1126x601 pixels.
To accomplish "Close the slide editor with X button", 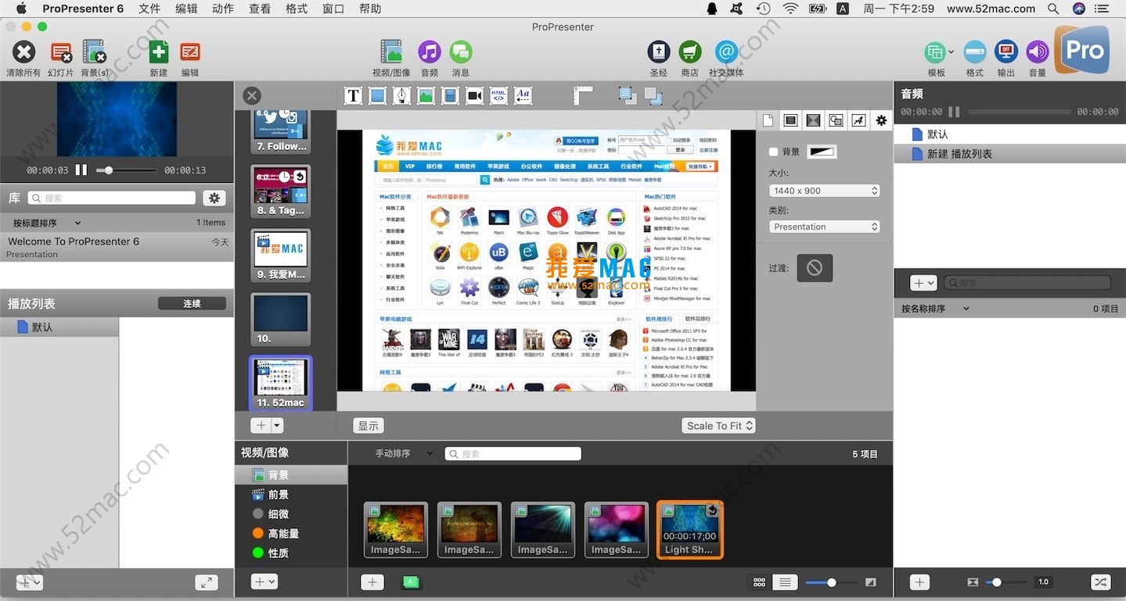I will 252,95.
